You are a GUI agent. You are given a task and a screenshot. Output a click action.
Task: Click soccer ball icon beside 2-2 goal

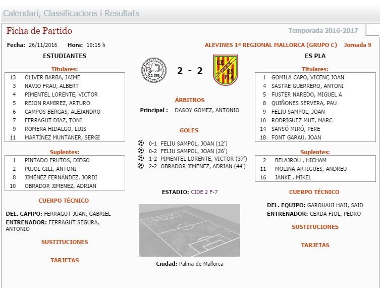click(x=141, y=166)
